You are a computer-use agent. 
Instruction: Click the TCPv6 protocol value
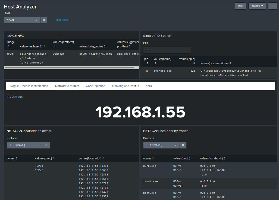coord(39,170)
